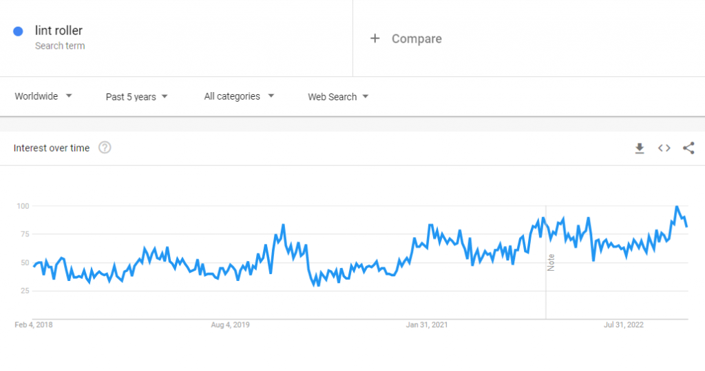This screenshot has width=705, height=371.
Task: Share the Interest over time chart
Action: click(x=688, y=148)
